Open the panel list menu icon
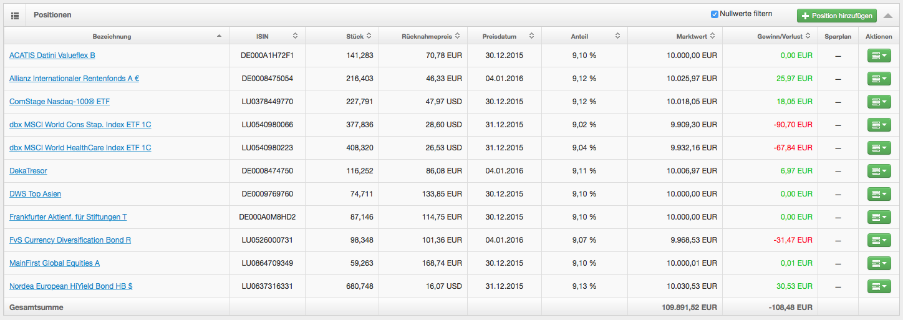 coord(15,15)
